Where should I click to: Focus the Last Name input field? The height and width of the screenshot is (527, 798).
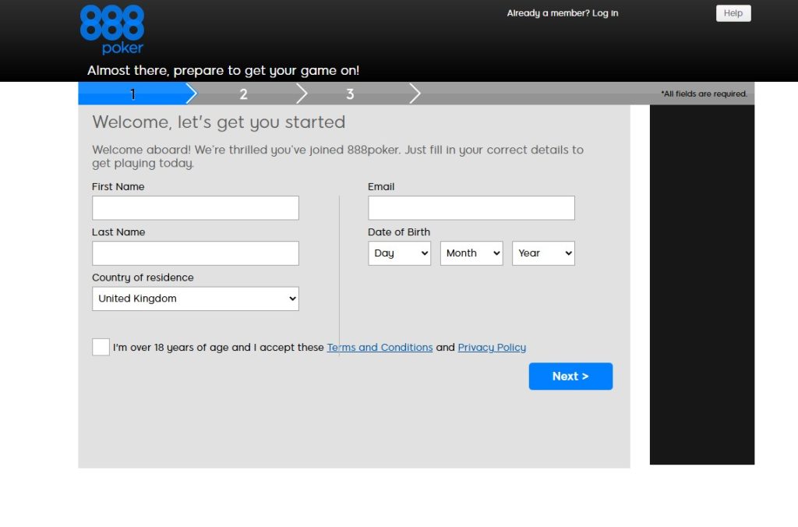[x=196, y=253]
